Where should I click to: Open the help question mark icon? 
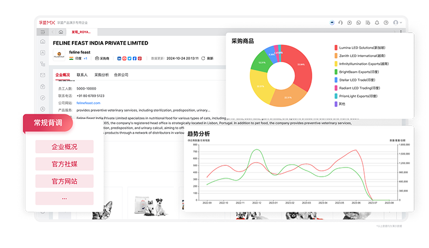point(386,23)
